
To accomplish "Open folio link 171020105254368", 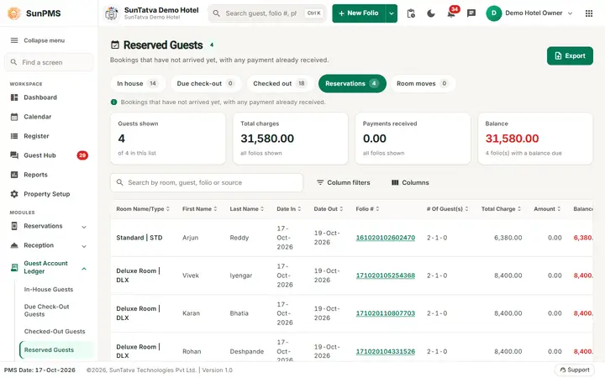I will pos(386,276).
